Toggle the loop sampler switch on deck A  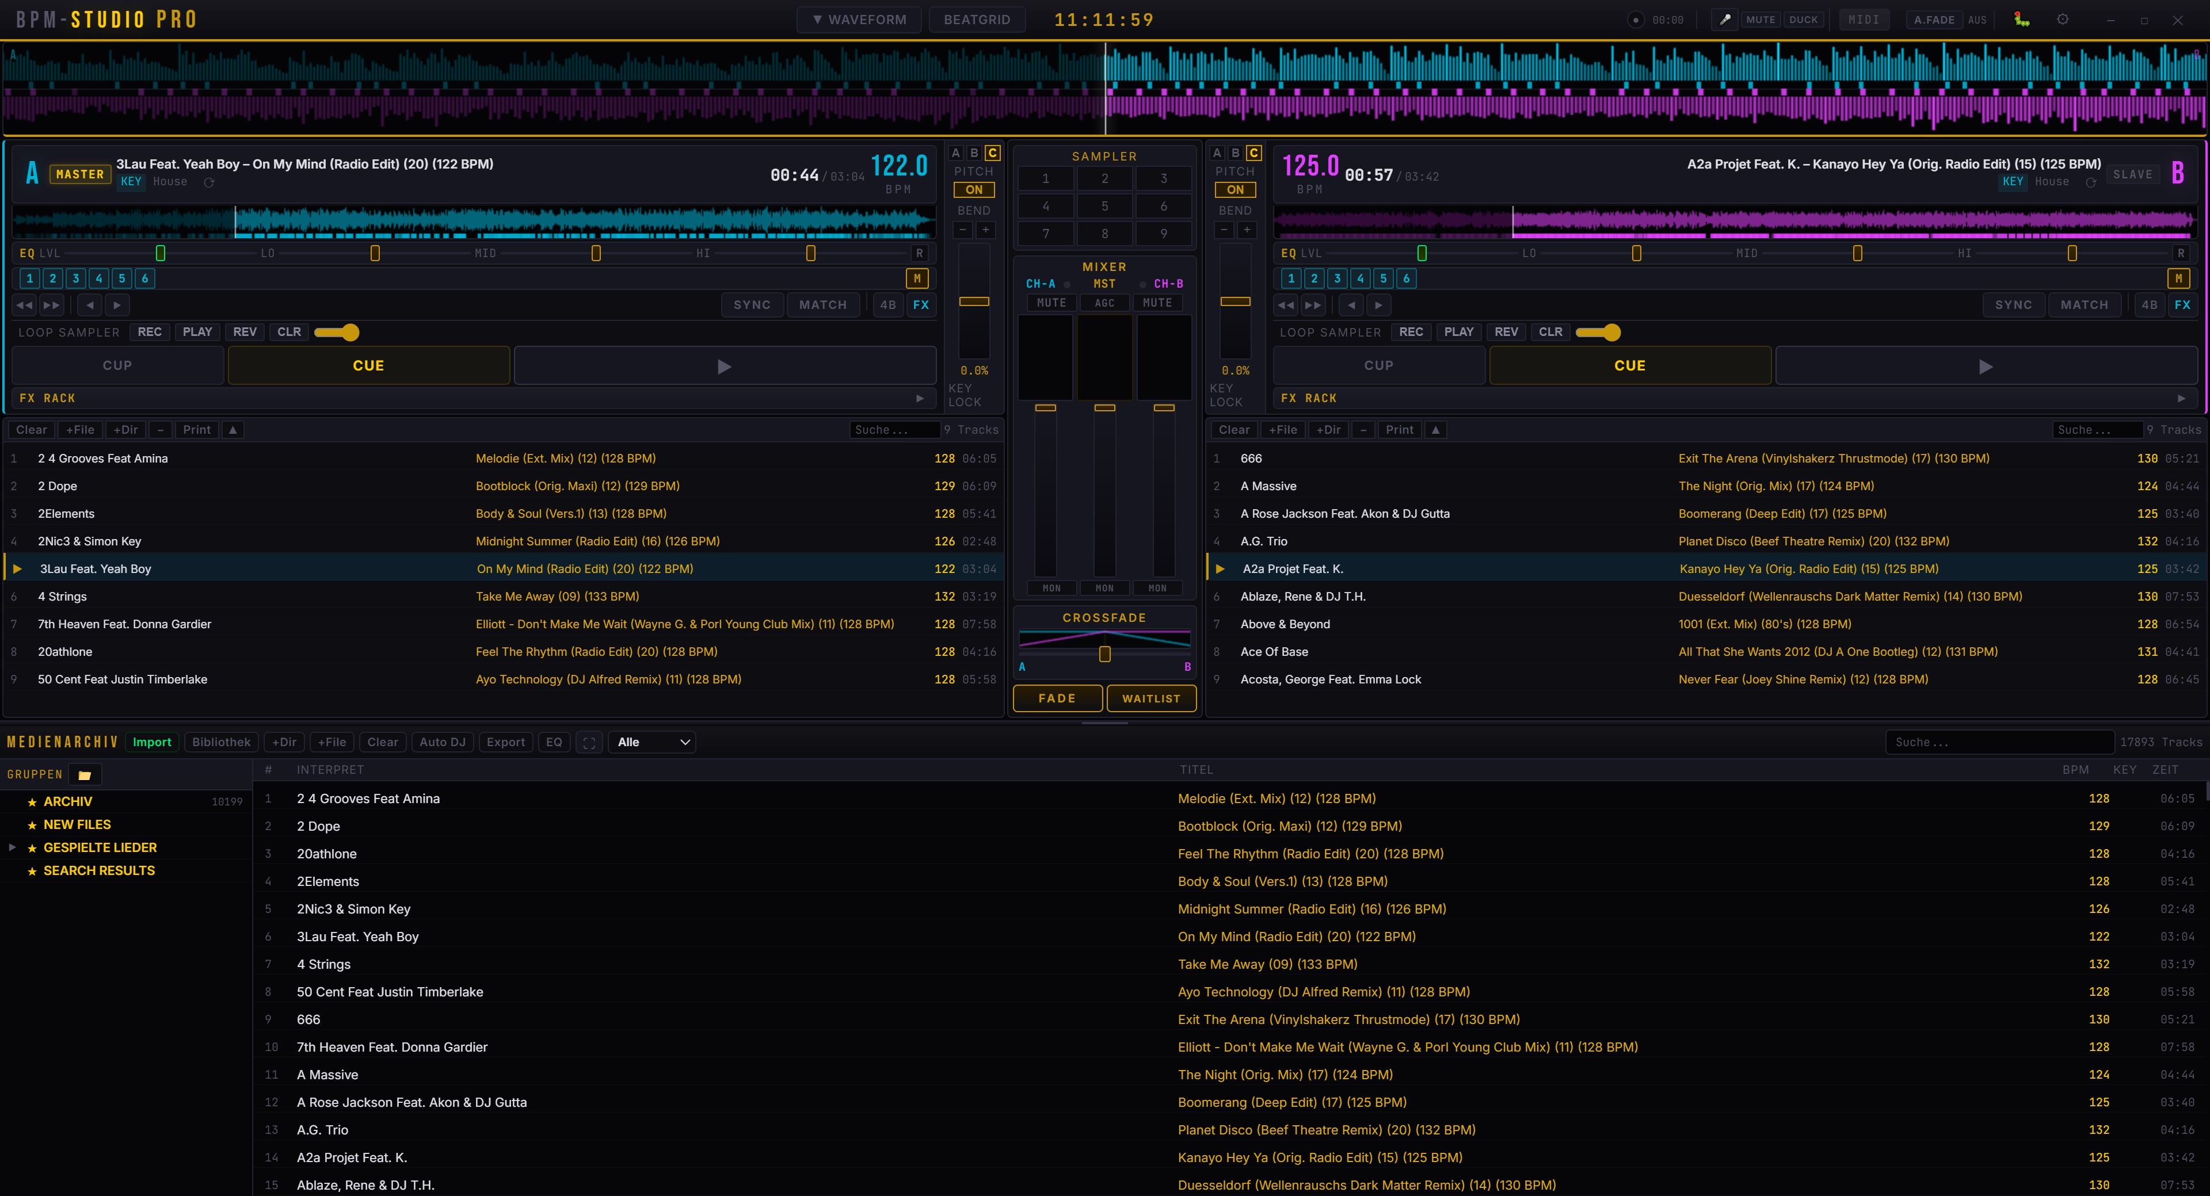[x=336, y=332]
